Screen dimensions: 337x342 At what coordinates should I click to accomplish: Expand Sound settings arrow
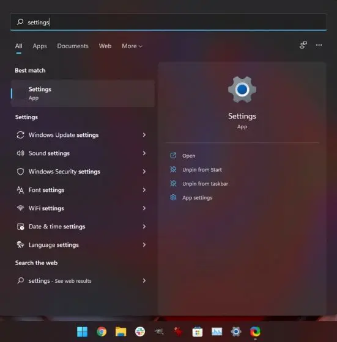tap(144, 153)
